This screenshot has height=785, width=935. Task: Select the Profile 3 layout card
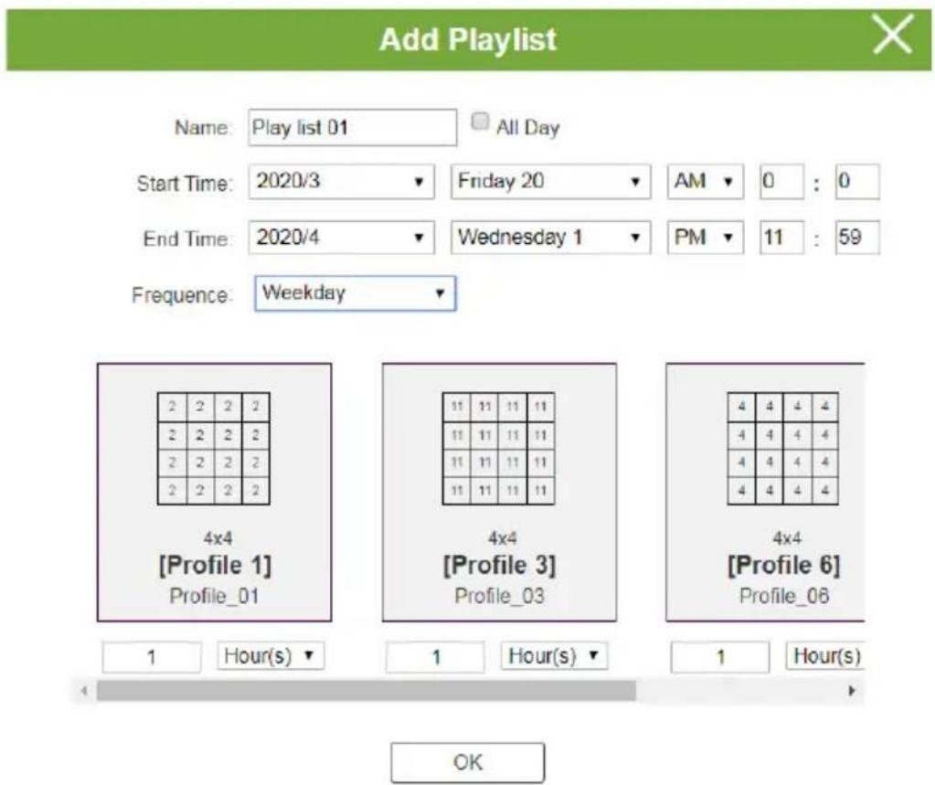pyautogui.click(x=500, y=493)
